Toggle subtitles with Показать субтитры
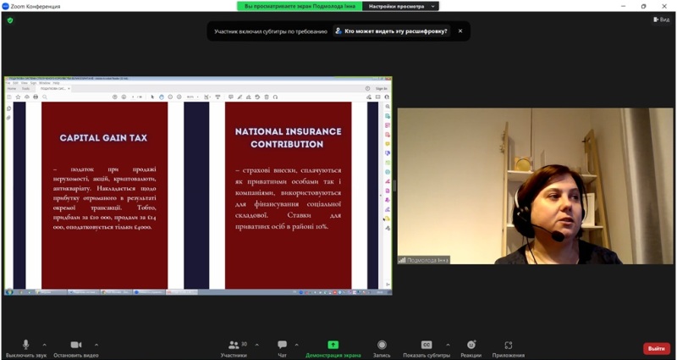The height and width of the screenshot is (360, 677). [427, 346]
